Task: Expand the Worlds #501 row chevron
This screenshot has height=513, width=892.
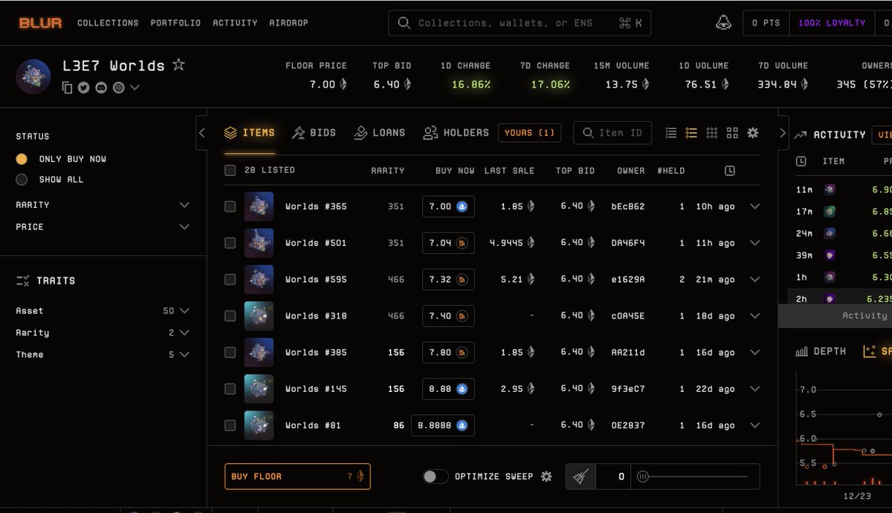Action: coord(755,243)
